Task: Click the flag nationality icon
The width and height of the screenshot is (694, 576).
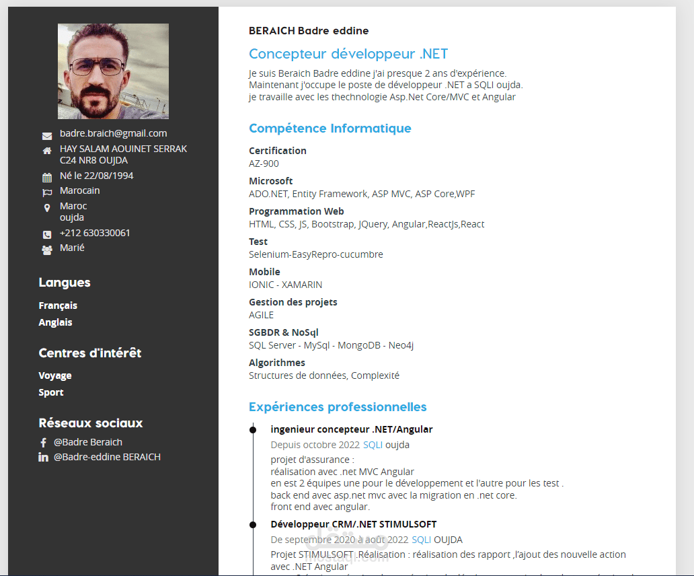Action: pyautogui.click(x=47, y=192)
